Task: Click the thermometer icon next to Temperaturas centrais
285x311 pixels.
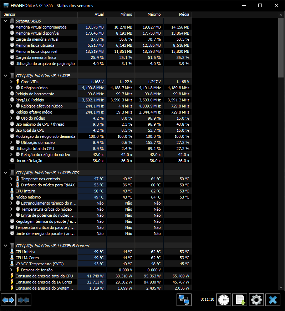Action: [17, 179]
